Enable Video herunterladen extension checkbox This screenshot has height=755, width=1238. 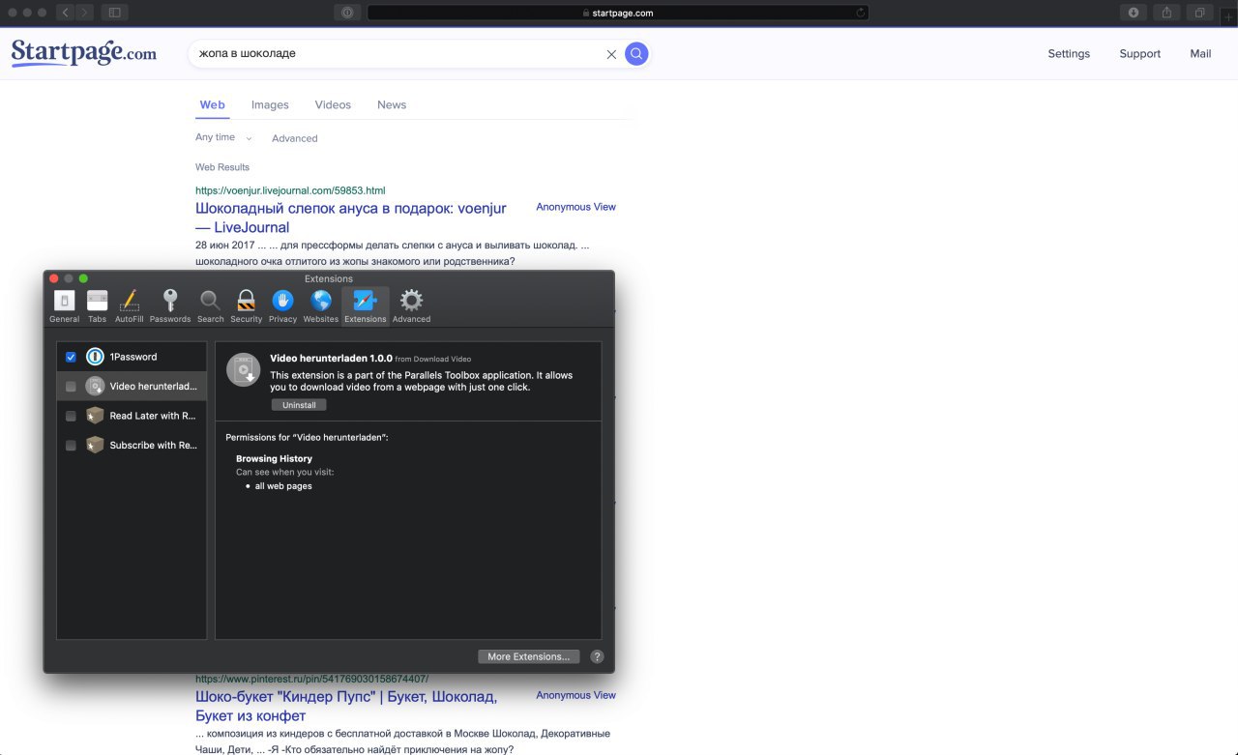[71, 387]
